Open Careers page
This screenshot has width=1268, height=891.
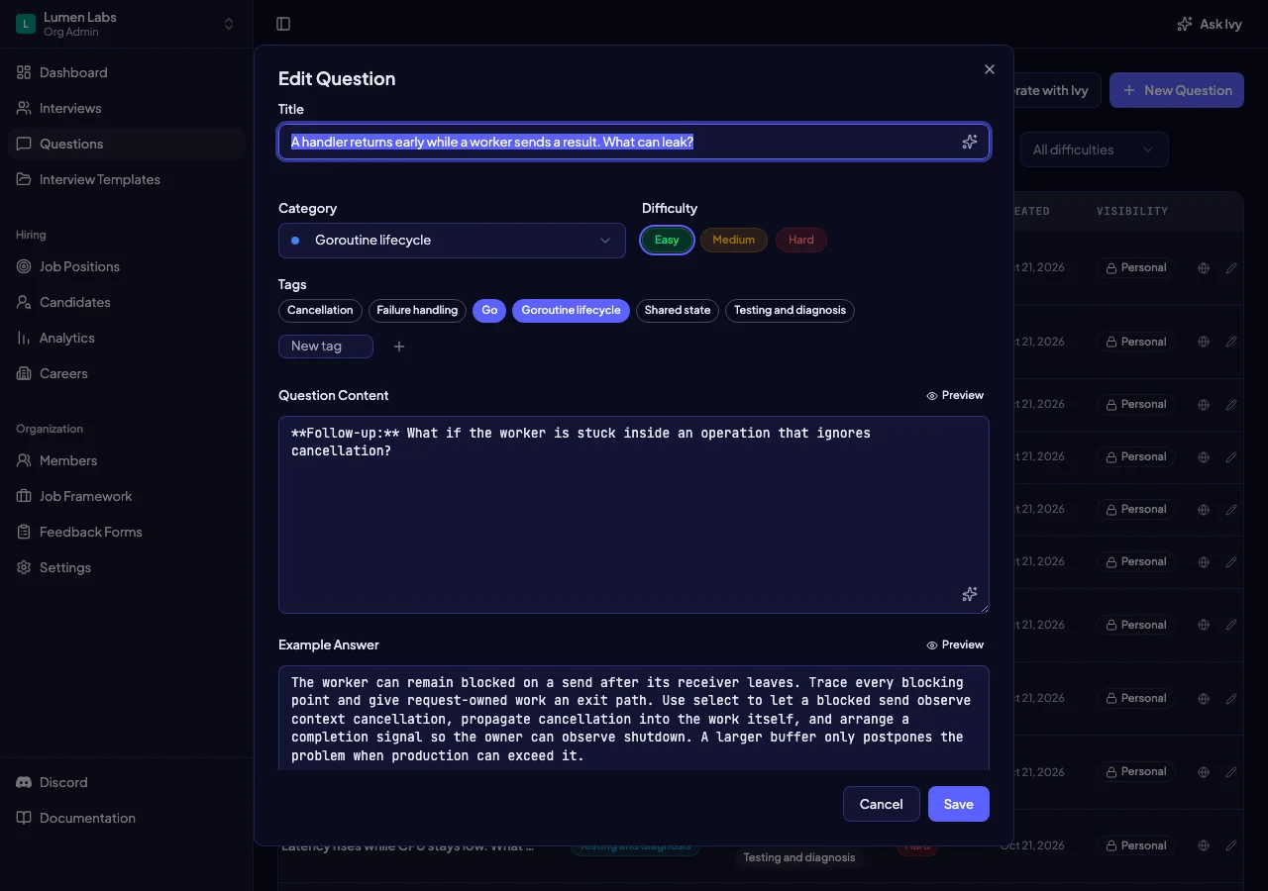(x=127, y=373)
